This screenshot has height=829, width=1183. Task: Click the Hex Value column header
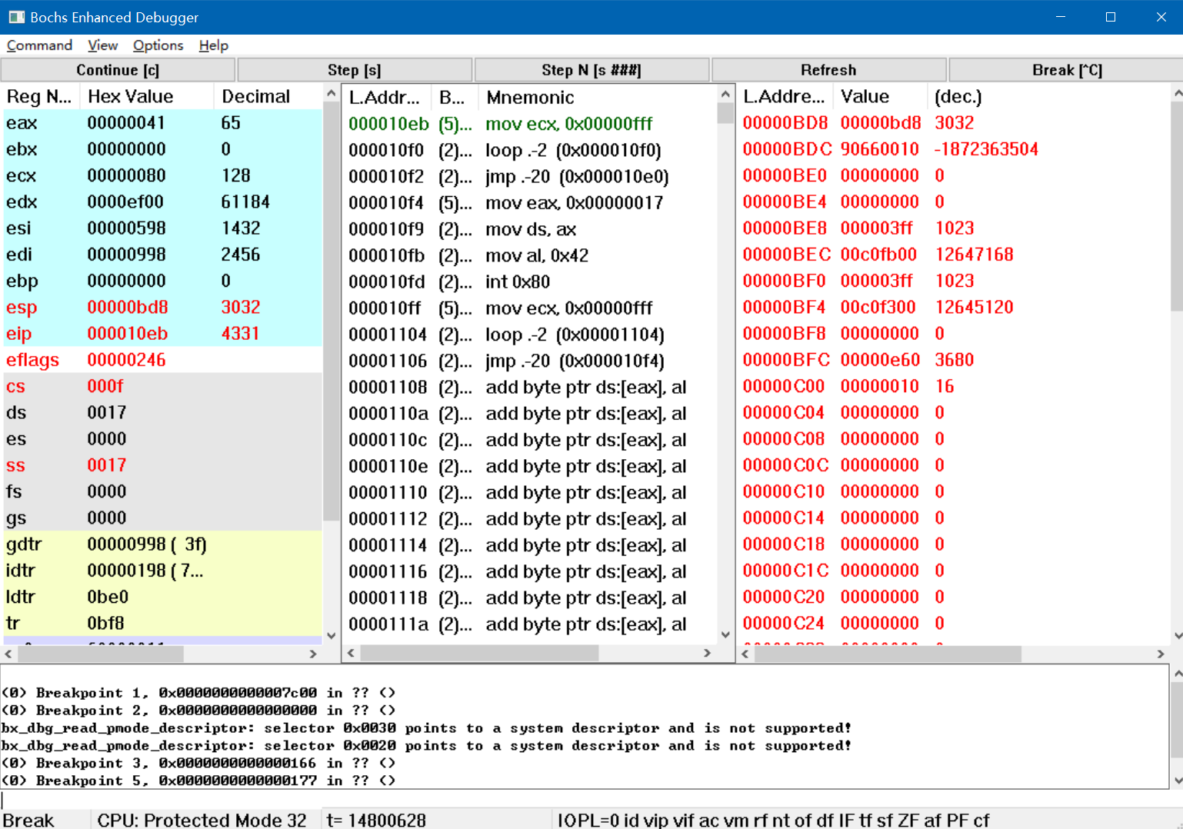(x=146, y=97)
